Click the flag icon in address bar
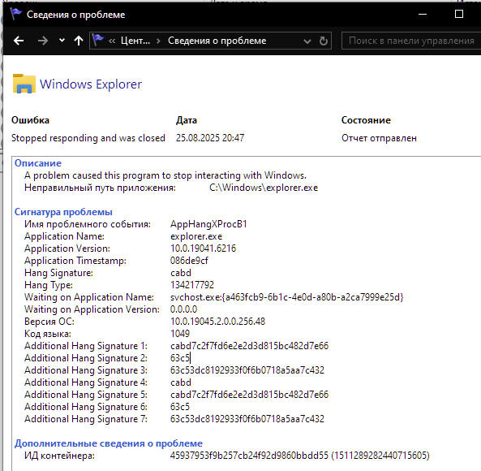The width and height of the screenshot is (481, 471). (98, 41)
